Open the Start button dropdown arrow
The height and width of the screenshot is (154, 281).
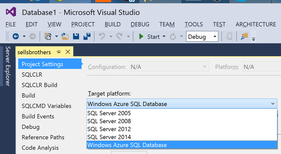tap(164, 36)
